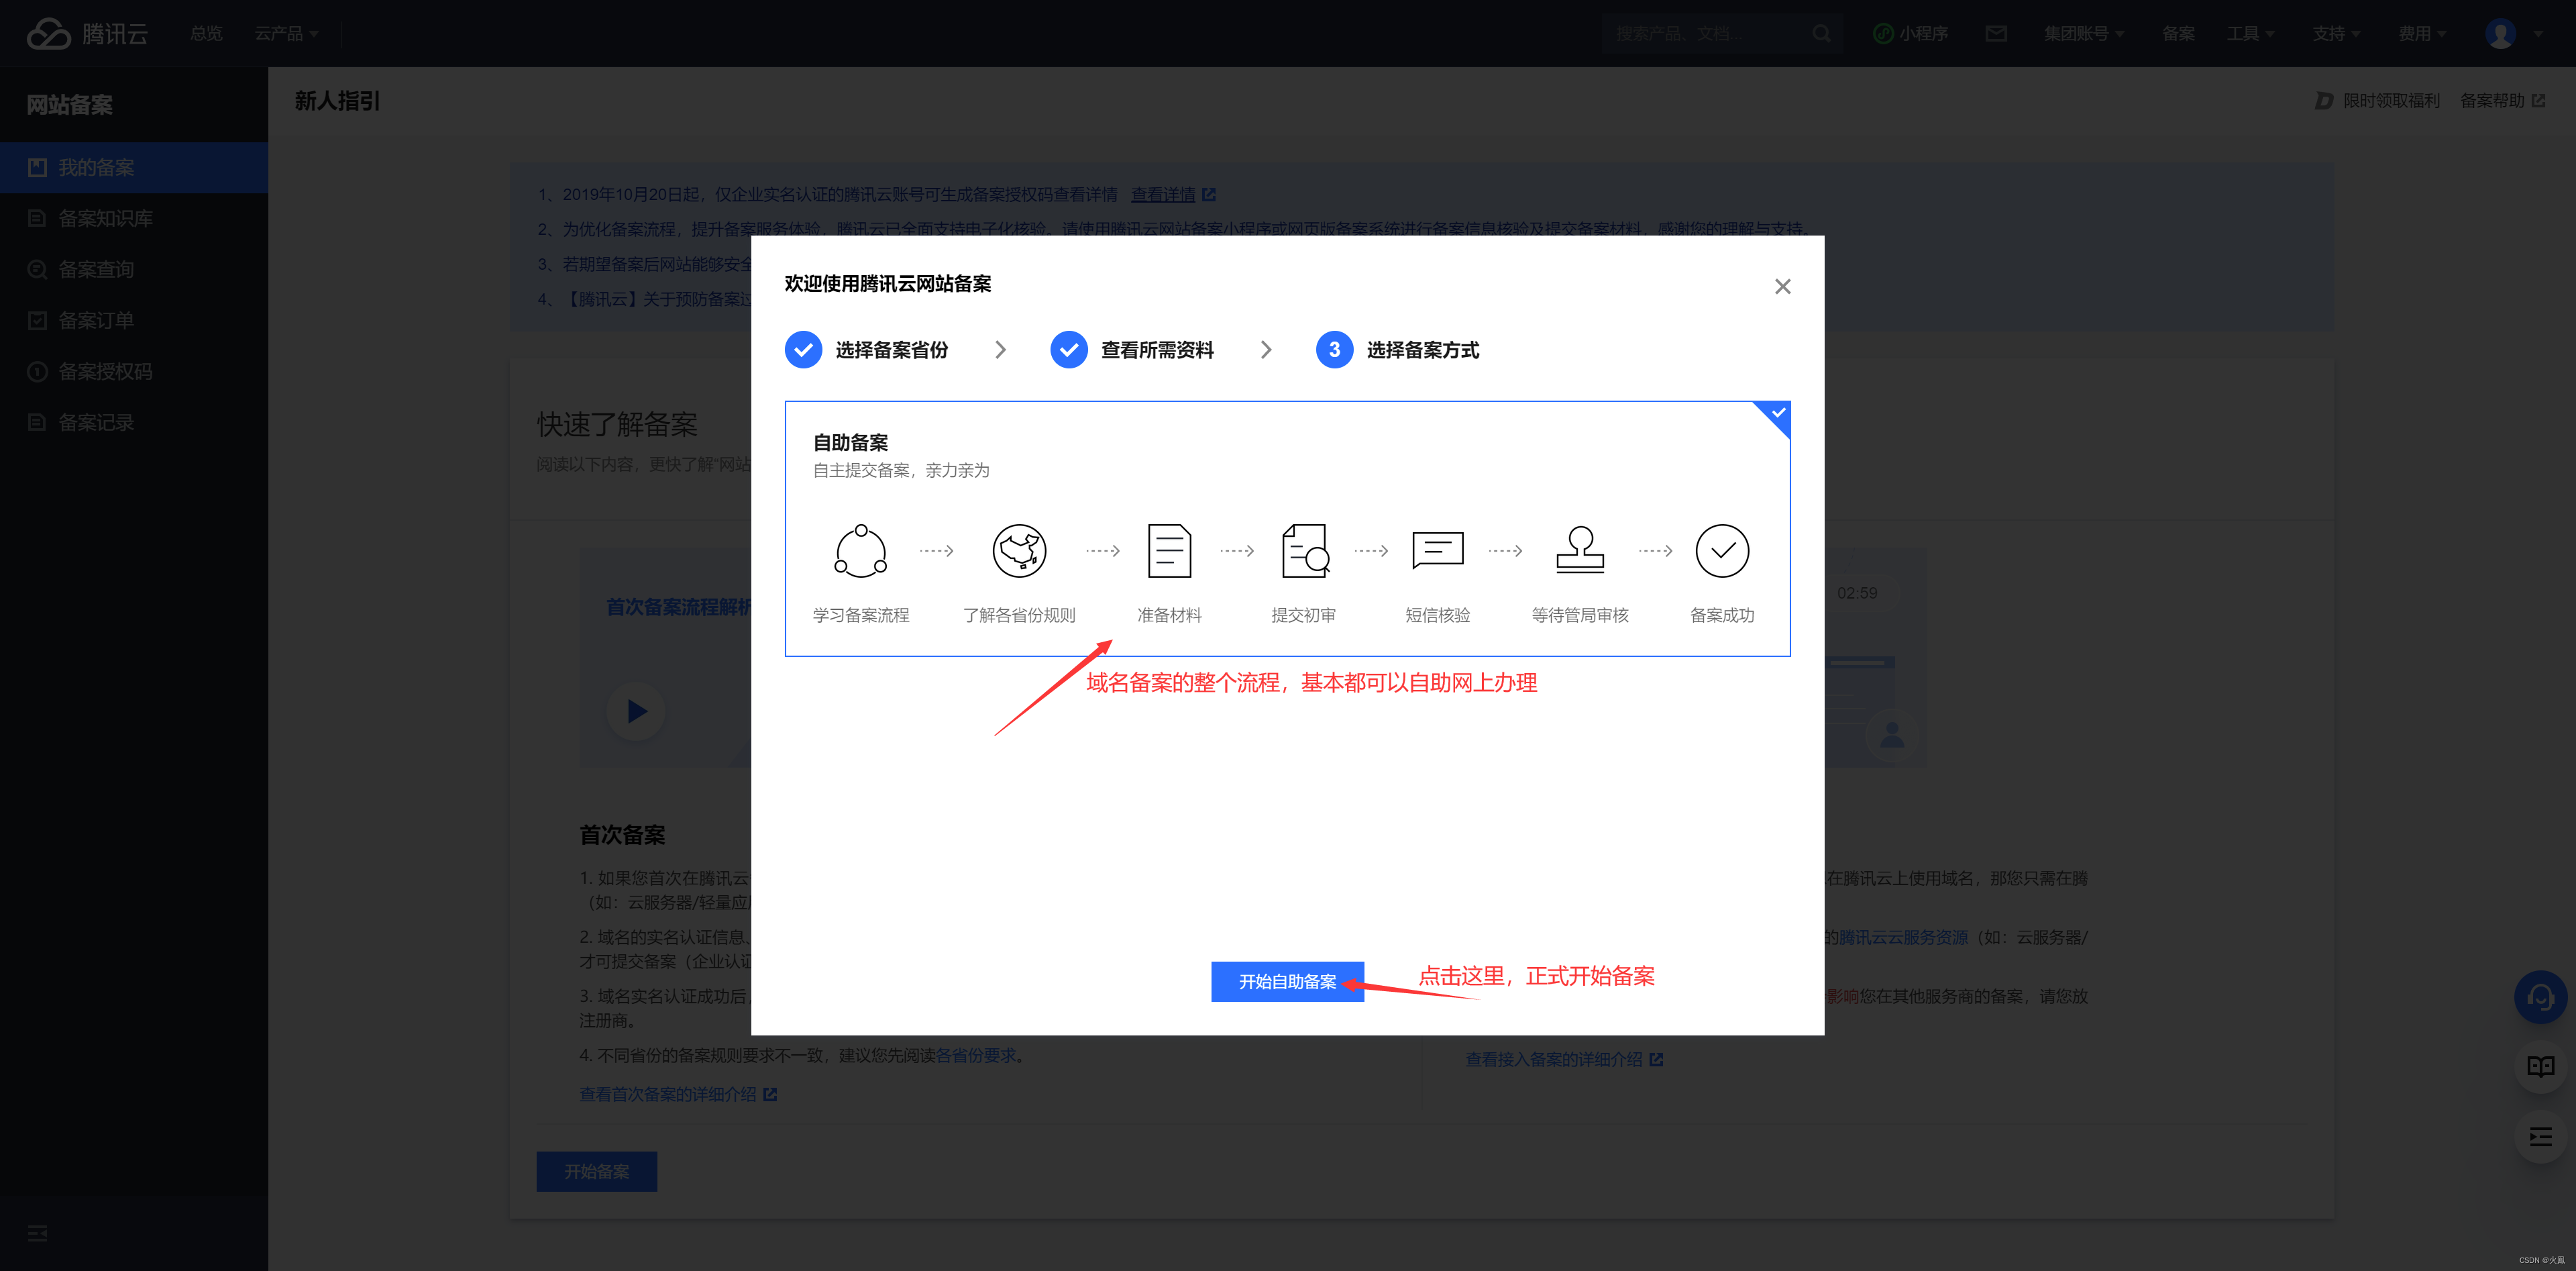2576x1271 pixels.
Task: Click the search magnifier icon in top bar
Action: (x=1821, y=33)
